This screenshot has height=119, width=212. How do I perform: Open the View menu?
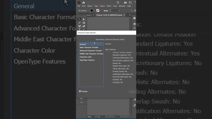(115, 6)
